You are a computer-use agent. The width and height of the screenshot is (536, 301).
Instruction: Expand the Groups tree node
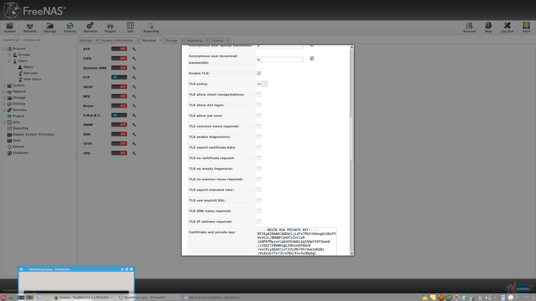point(9,55)
